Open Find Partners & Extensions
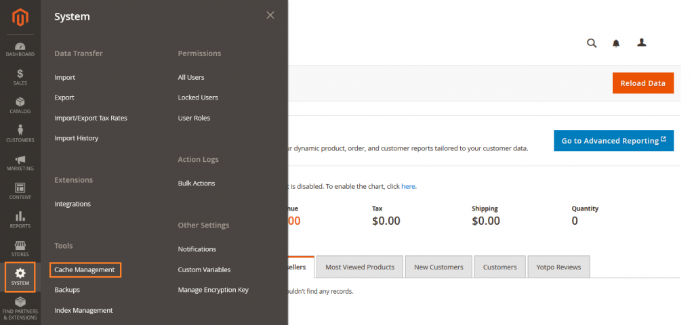Screen dimensions: 694x325 20,309
